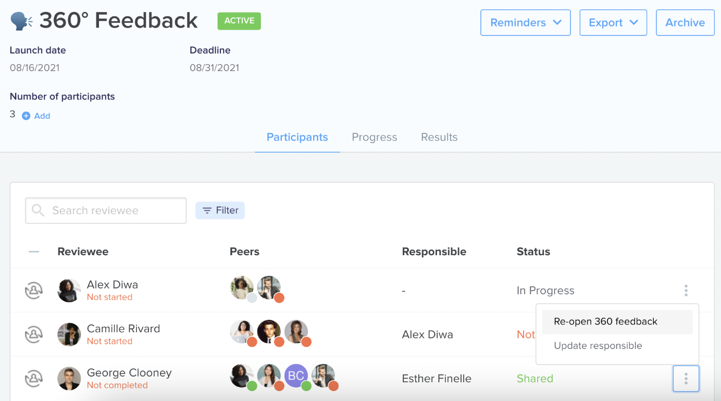The width and height of the screenshot is (721, 401).
Task: Click Alex Diwa's profile avatar
Action: [69, 291]
